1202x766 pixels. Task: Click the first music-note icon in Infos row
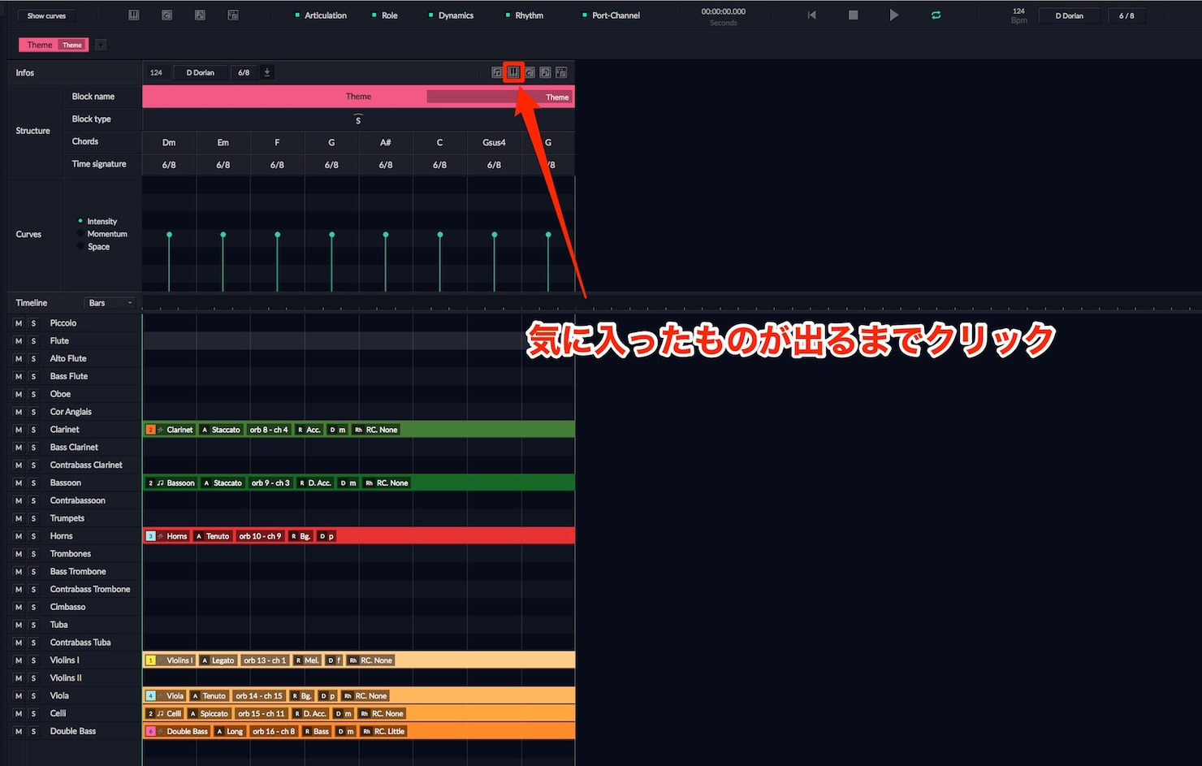click(497, 72)
